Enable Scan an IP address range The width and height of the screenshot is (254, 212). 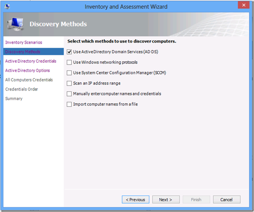click(x=69, y=83)
